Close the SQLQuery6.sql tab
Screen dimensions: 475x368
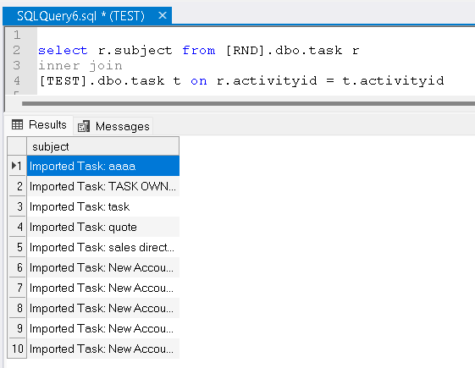(163, 15)
